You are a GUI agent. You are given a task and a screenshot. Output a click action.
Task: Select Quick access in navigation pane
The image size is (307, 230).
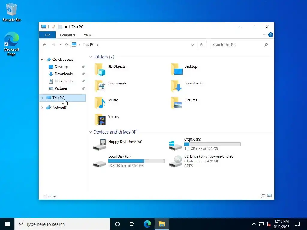pyautogui.click(x=62, y=60)
